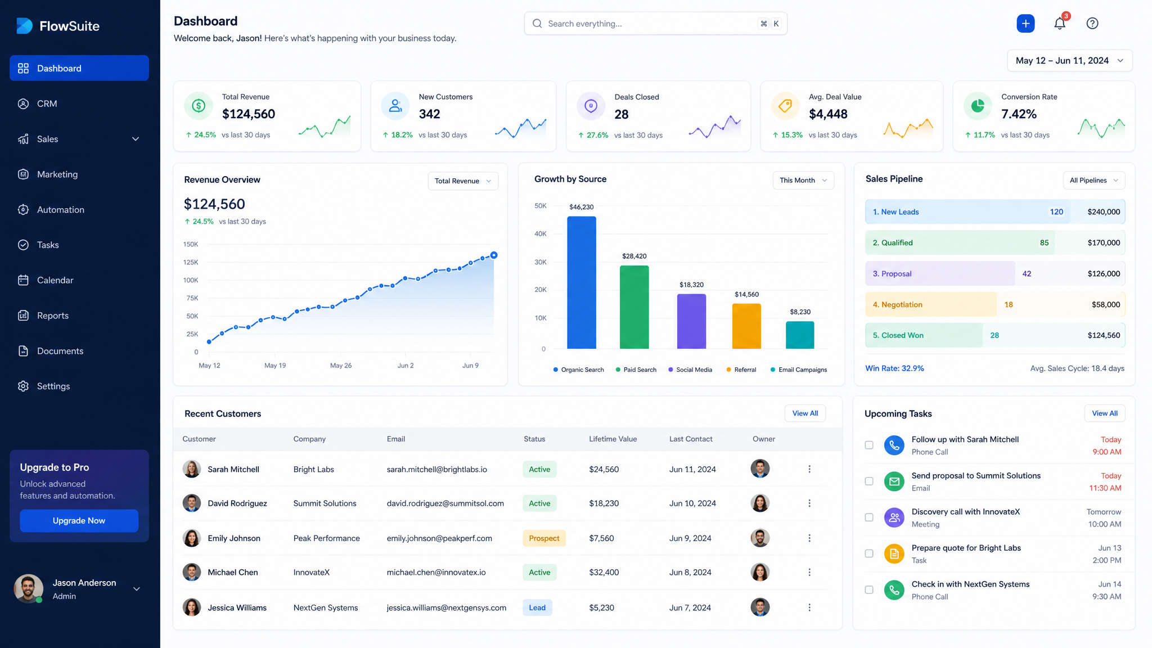Click the Conversion Rate pie icon

point(978,106)
